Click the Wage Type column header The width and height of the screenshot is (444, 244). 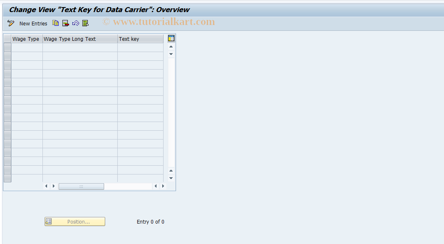27,39
